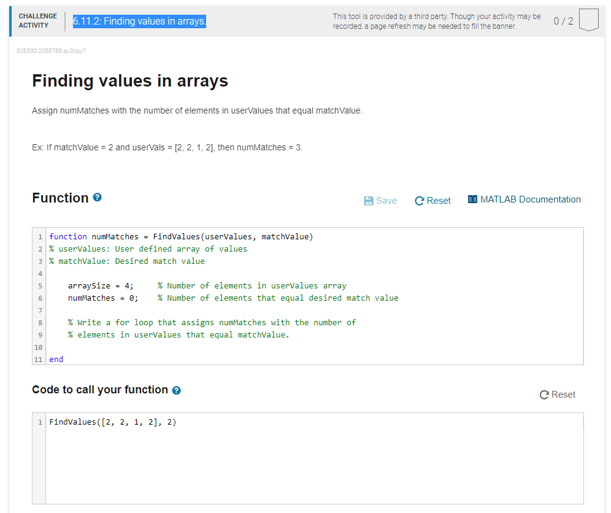611x513 pixels.
Task: Click the Finding values in arrays page heading
Action: [129, 80]
